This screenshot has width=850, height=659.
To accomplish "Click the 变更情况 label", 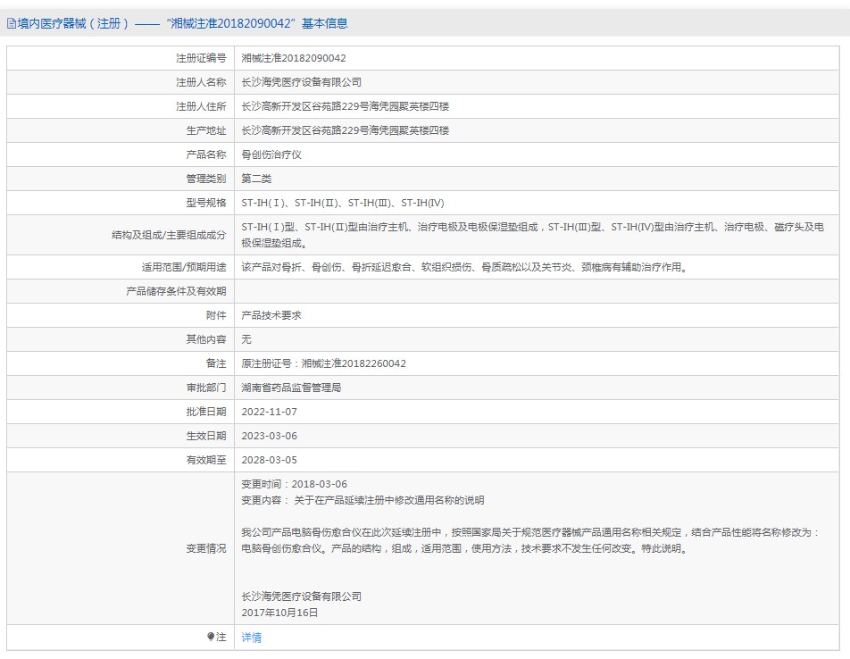I will click(x=206, y=548).
